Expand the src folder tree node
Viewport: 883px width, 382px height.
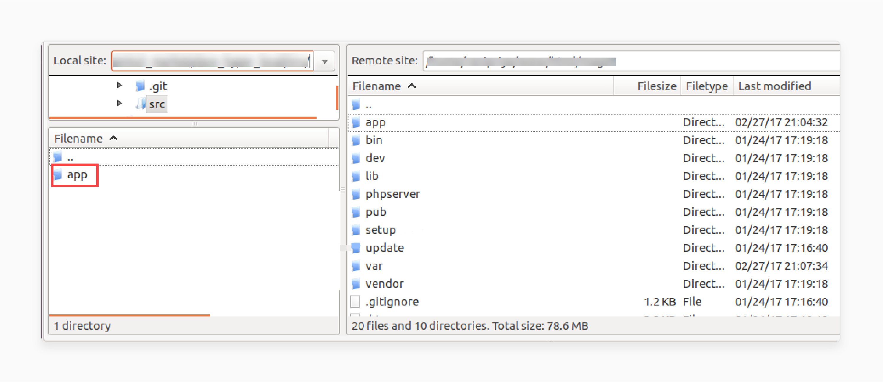[119, 103]
